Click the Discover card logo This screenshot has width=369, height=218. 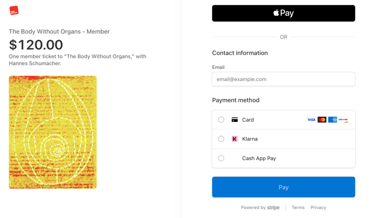click(x=343, y=120)
